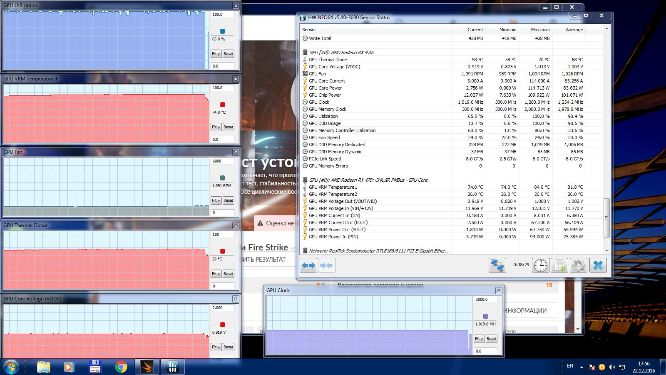Click the Current column header
The image size is (666, 375).
pos(469,30)
